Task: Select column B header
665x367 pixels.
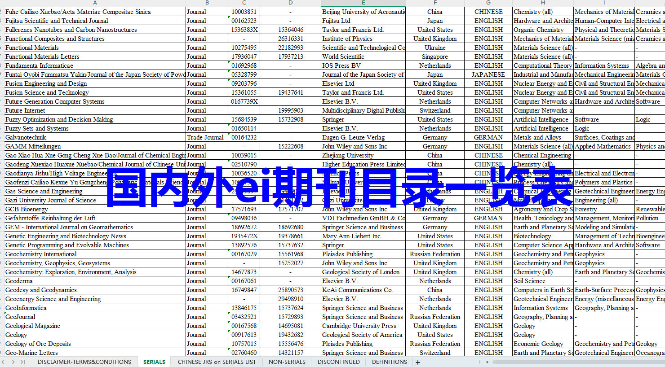Action: point(207,3)
